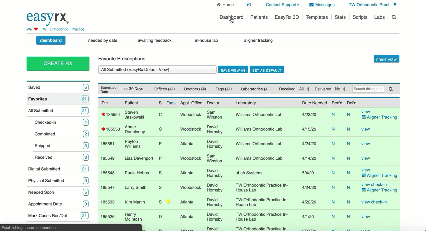This screenshot has height=231, width=426.
Task: Click red asterisk on case 185554
Action: 103,115
